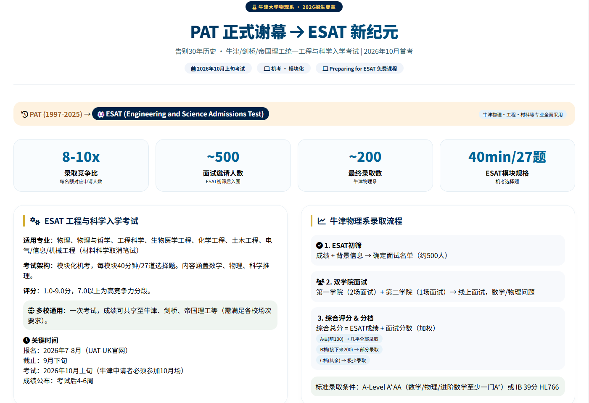Click the laptop icon next to 机考・模块化
Image resolution: width=589 pixels, height=403 pixels.
pyautogui.click(x=267, y=69)
